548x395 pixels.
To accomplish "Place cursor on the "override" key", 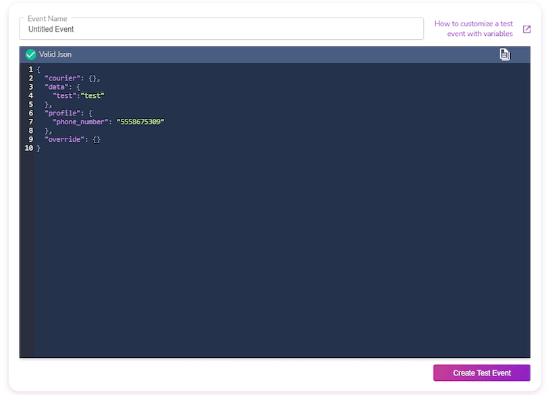I will tap(64, 140).
